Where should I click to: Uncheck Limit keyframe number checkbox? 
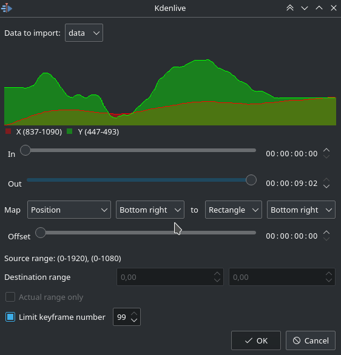(10, 317)
